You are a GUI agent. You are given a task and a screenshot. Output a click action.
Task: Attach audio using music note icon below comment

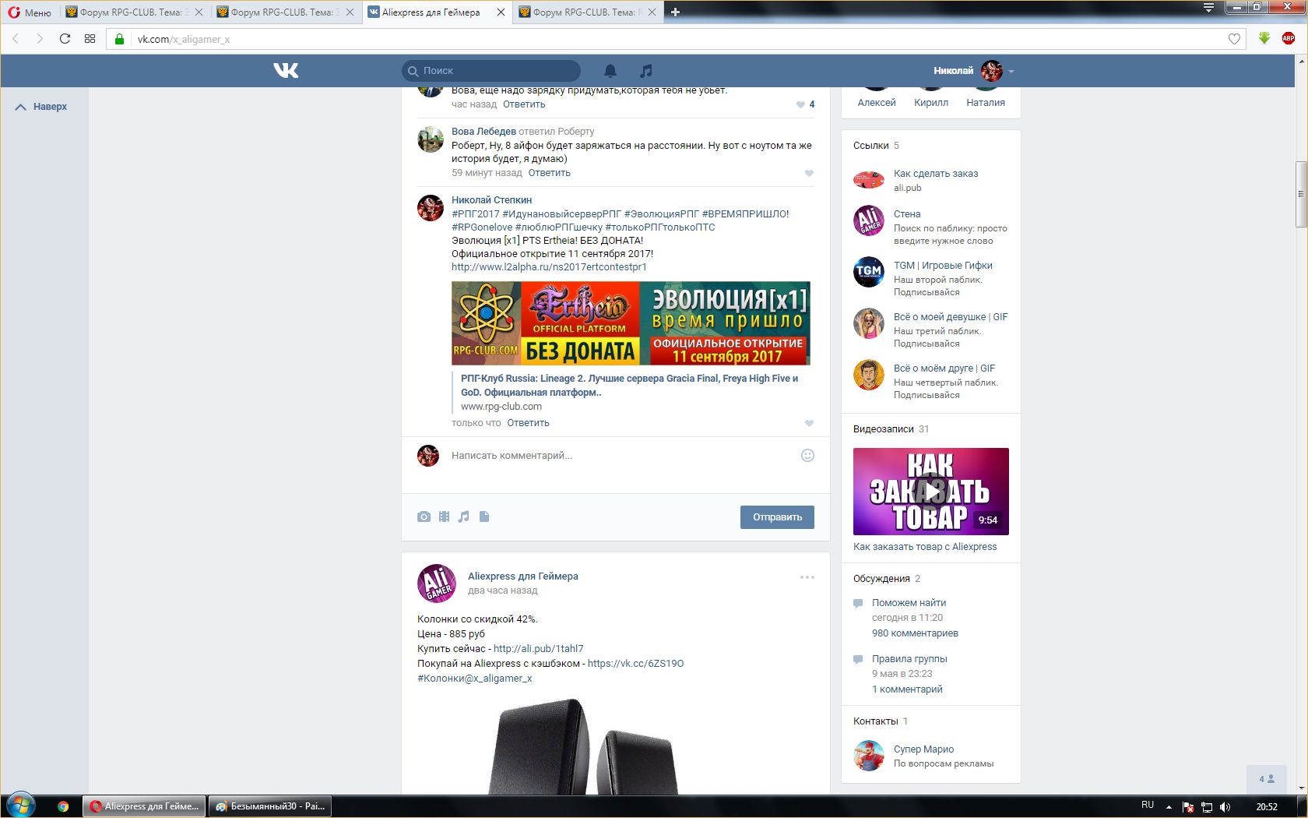(x=464, y=517)
